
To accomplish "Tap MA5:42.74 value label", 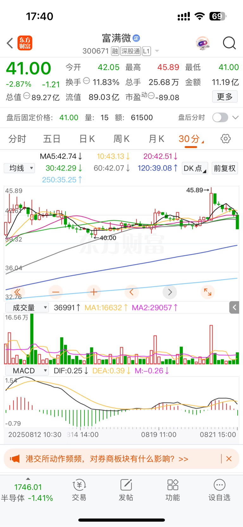I will pyautogui.click(x=61, y=156).
